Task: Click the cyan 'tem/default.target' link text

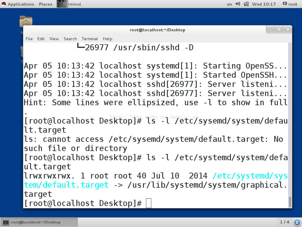Action: tap(66, 185)
